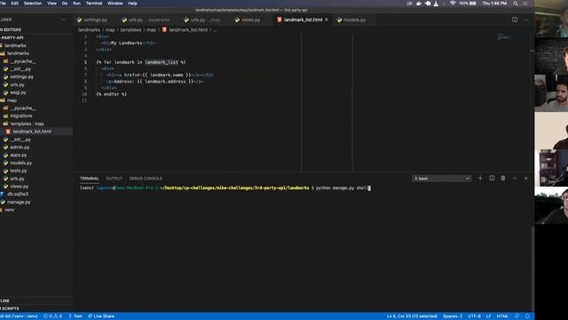Close the terminal panel

(526, 179)
